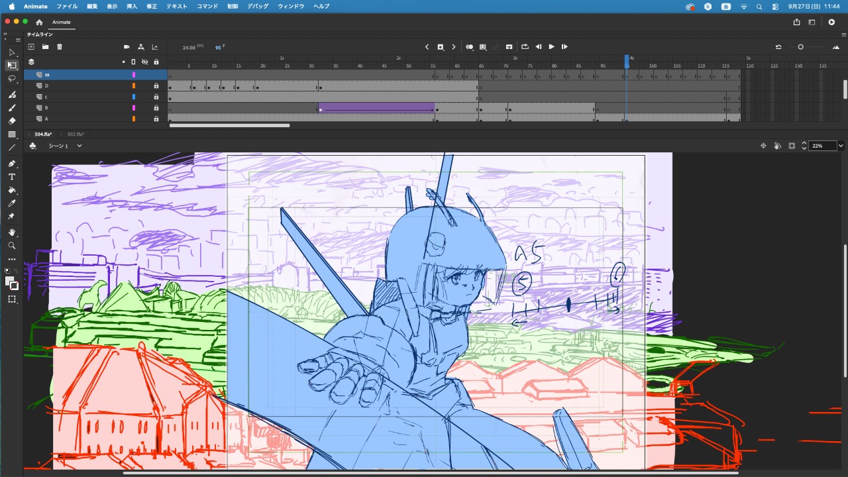
Task: Delete layer with the trash icon
Action: 60,47
